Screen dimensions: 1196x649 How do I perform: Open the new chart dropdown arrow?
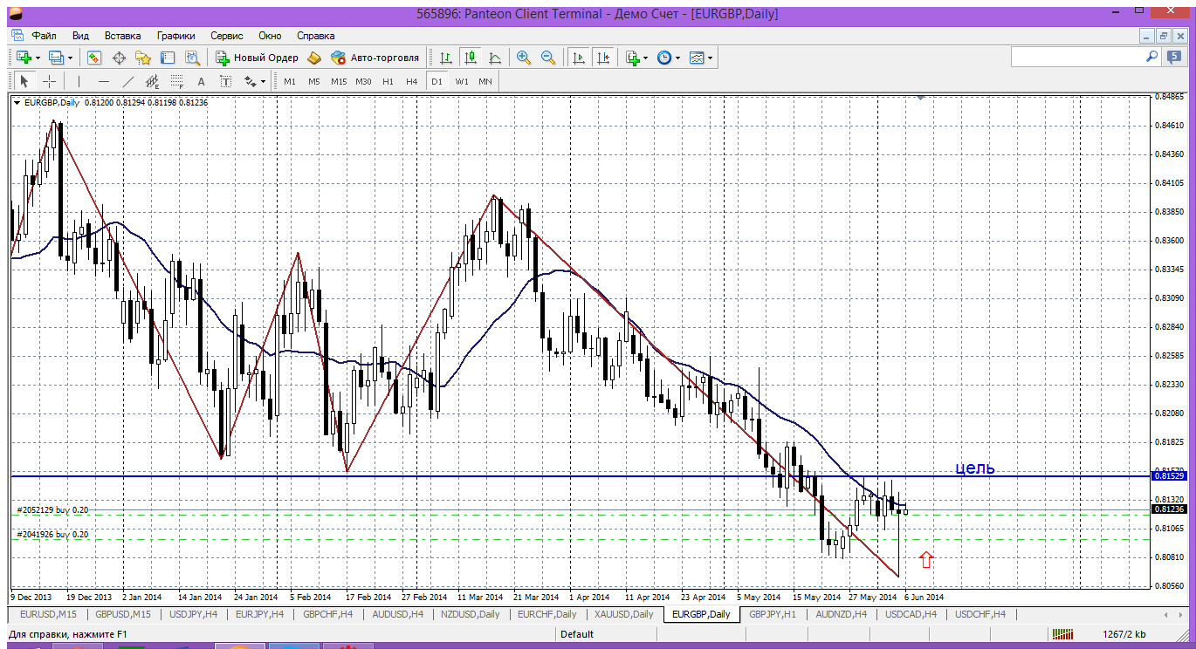(x=38, y=58)
